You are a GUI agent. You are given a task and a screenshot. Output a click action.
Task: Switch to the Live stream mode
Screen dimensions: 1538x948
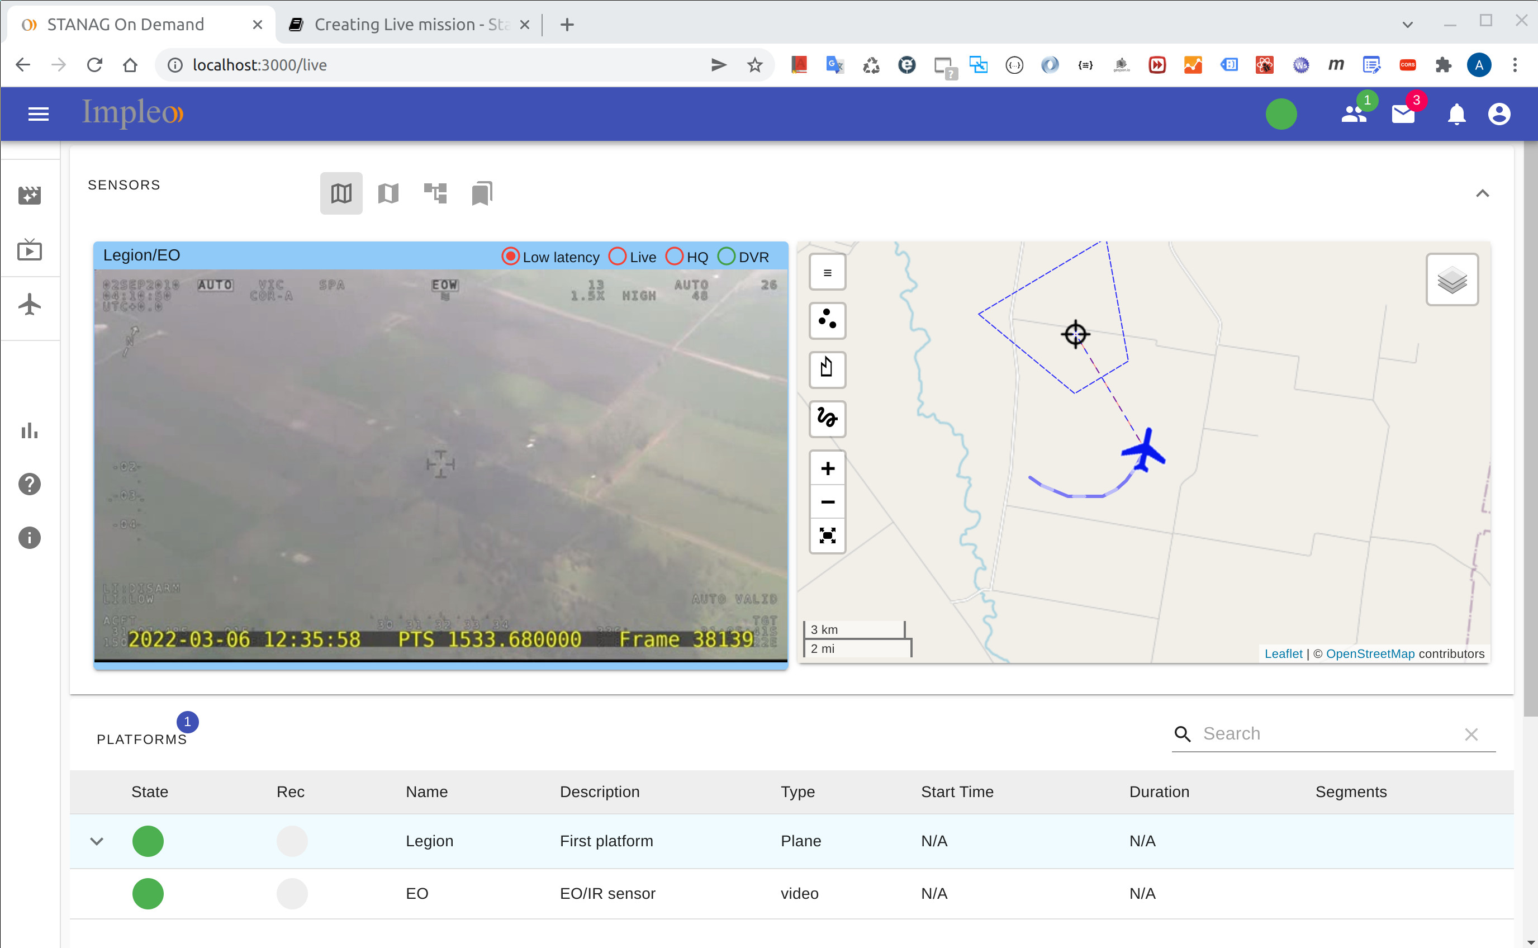point(618,257)
